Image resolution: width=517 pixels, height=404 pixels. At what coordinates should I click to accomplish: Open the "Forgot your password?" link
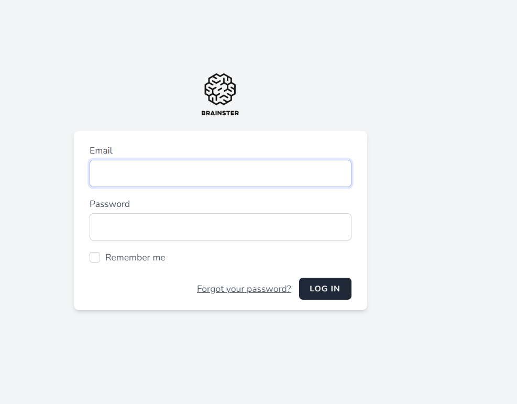244,289
